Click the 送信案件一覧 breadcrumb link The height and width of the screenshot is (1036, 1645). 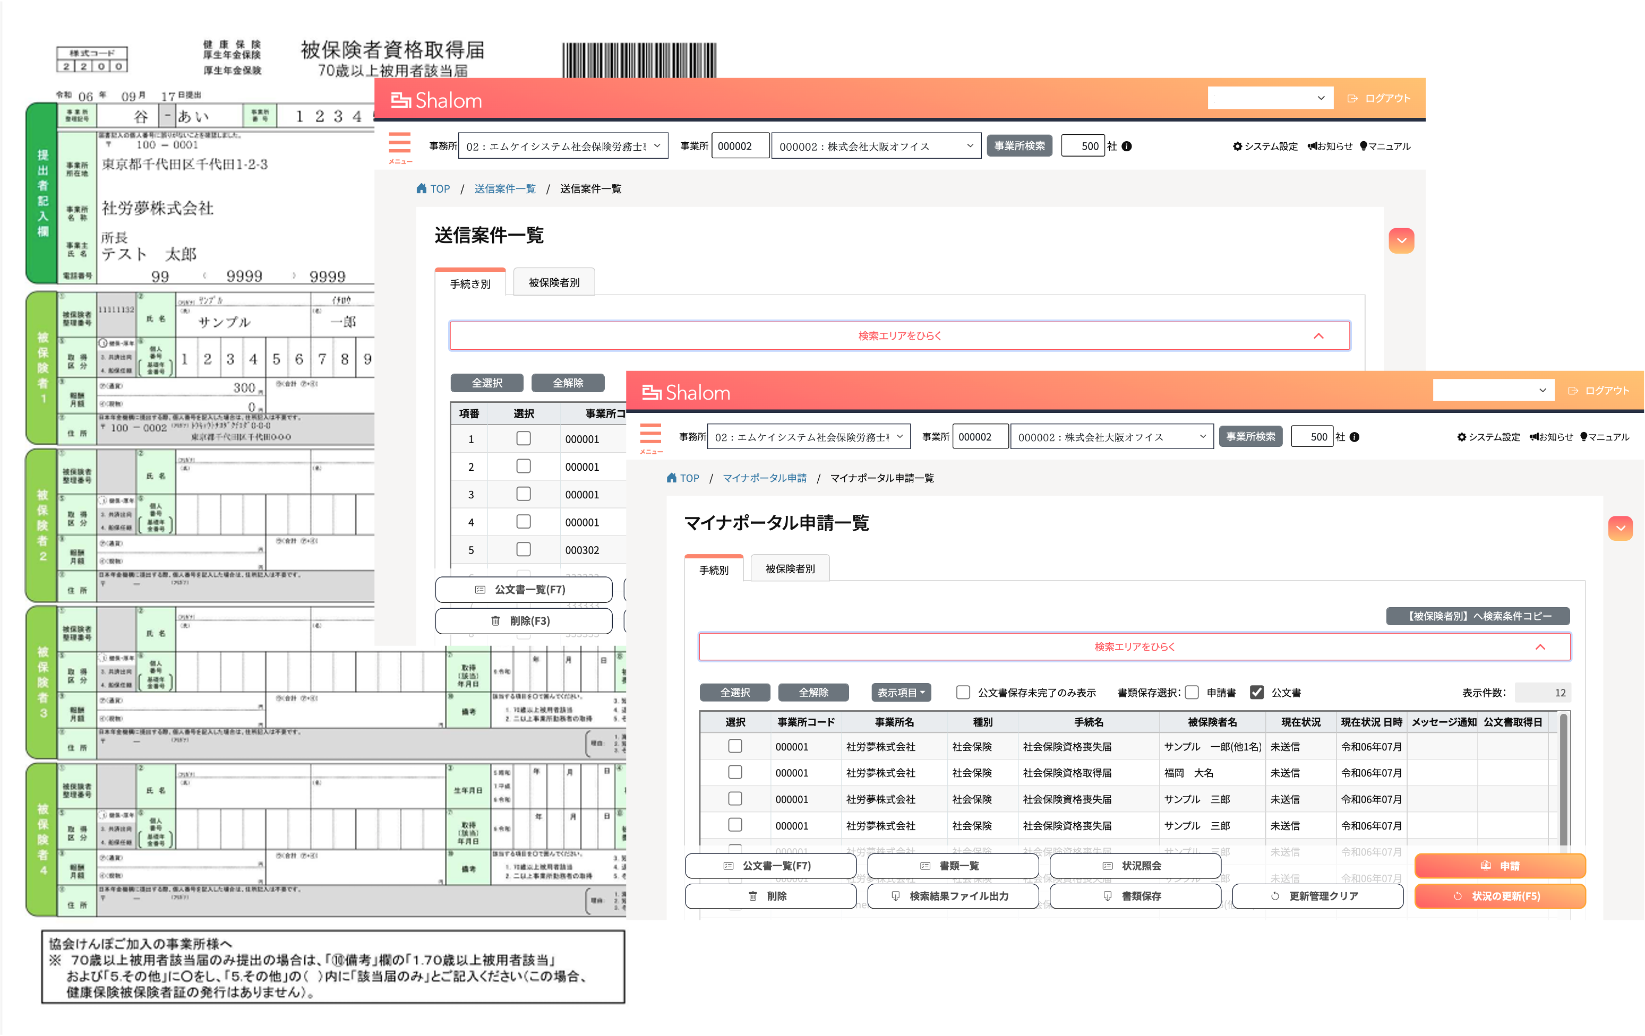tap(505, 188)
